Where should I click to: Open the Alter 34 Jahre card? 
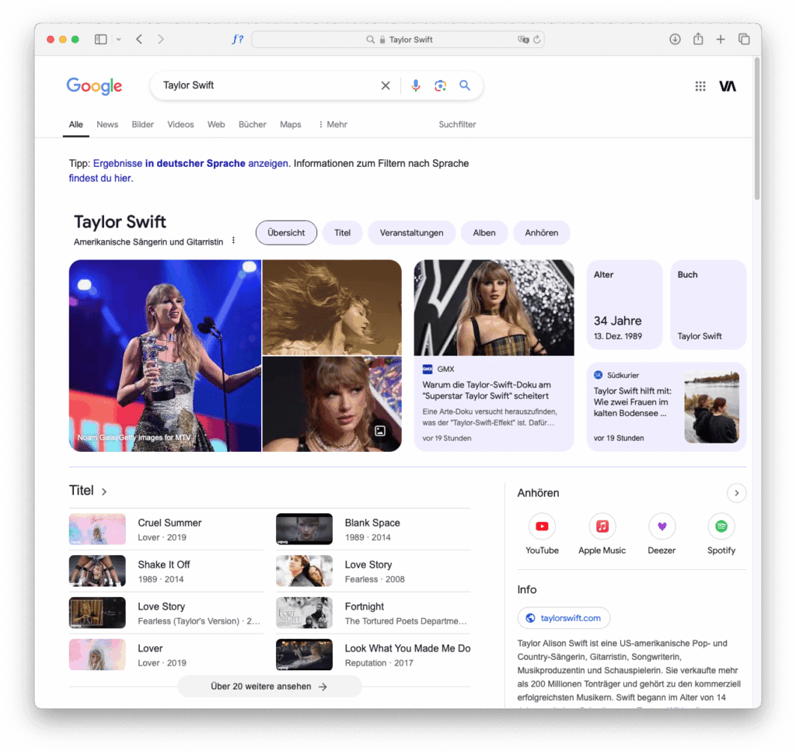pos(624,304)
